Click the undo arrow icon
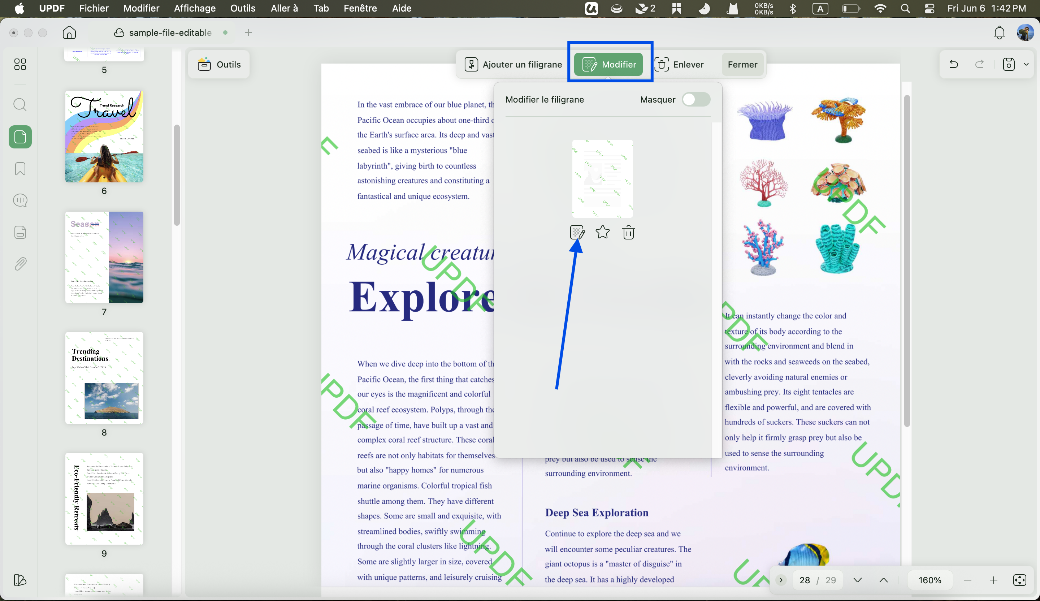 pos(953,64)
